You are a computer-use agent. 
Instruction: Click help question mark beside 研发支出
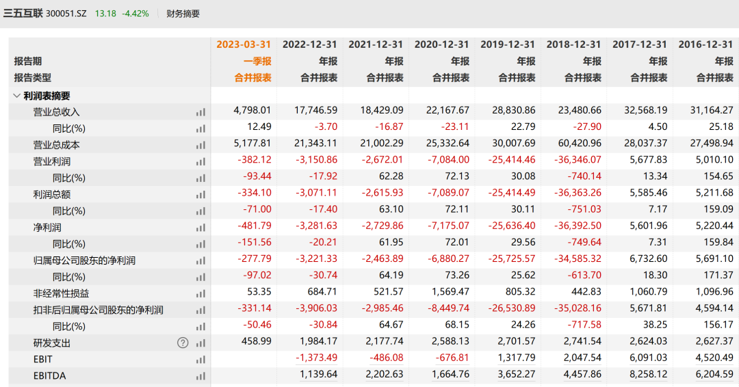pos(183,343)
